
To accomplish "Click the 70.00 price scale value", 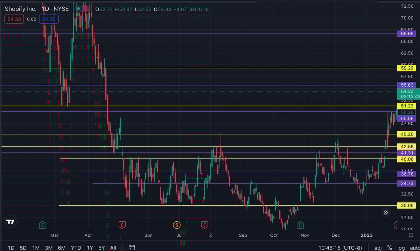I will 407,18.
